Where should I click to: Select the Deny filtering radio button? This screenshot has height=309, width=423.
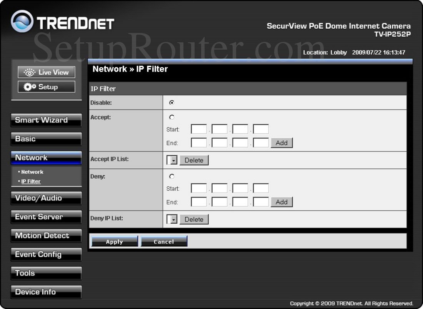tap(172, 176)
